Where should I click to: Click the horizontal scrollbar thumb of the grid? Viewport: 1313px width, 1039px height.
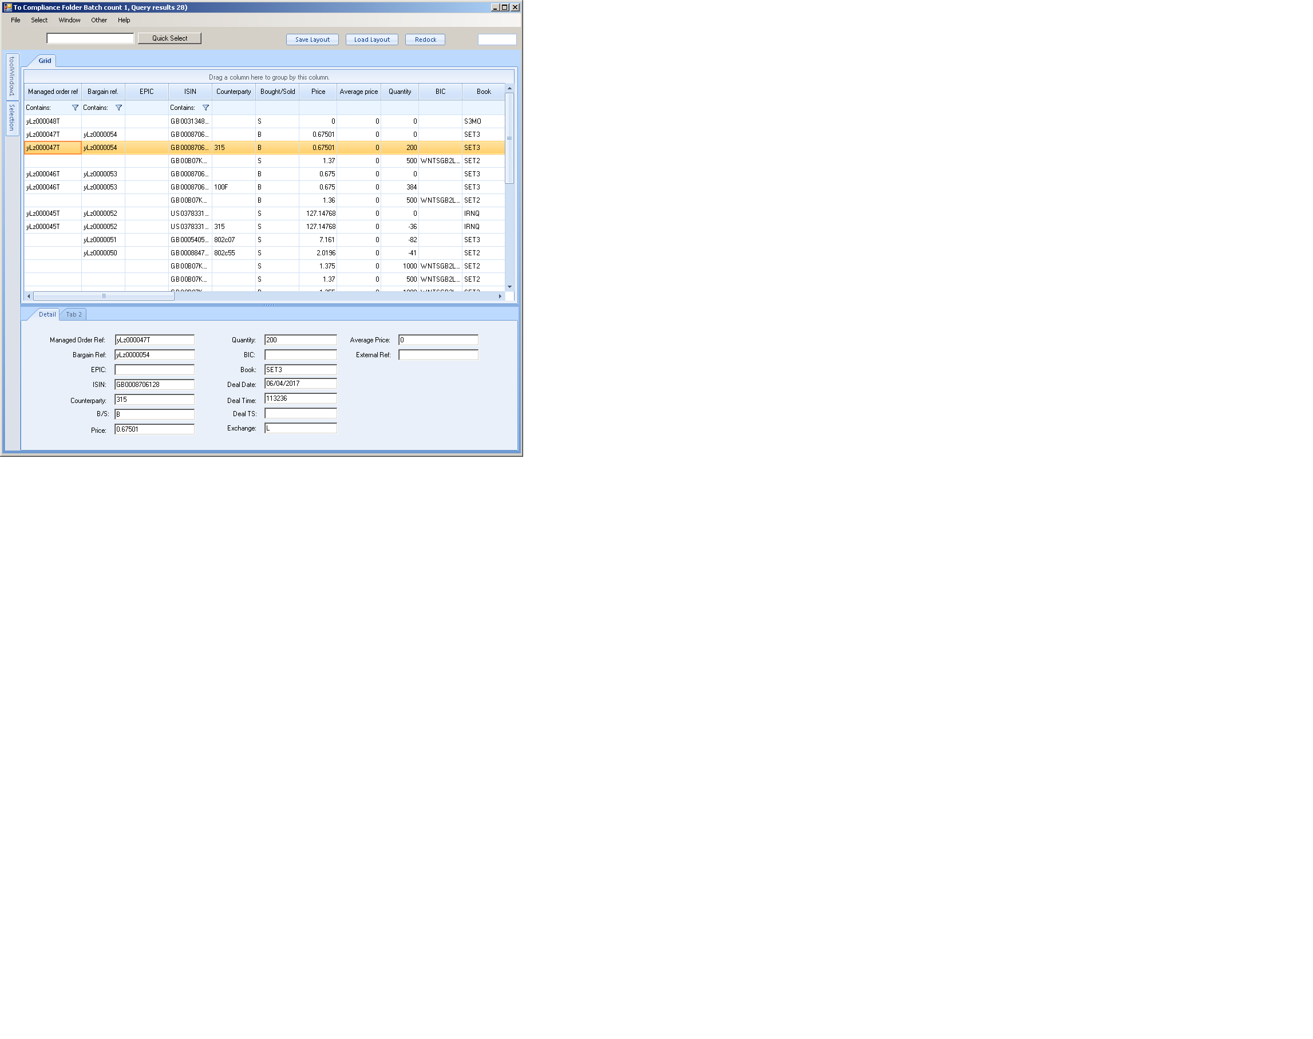[104, 297]
